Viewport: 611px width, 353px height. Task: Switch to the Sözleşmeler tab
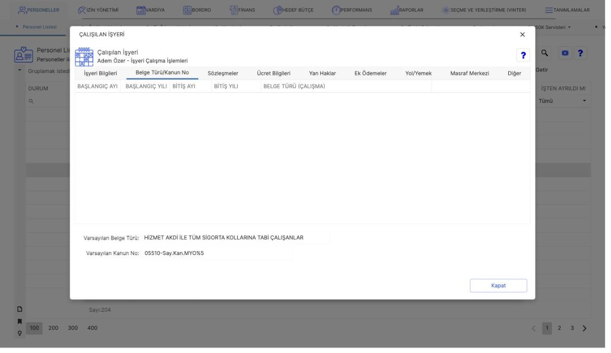click(x=223, y=73)
